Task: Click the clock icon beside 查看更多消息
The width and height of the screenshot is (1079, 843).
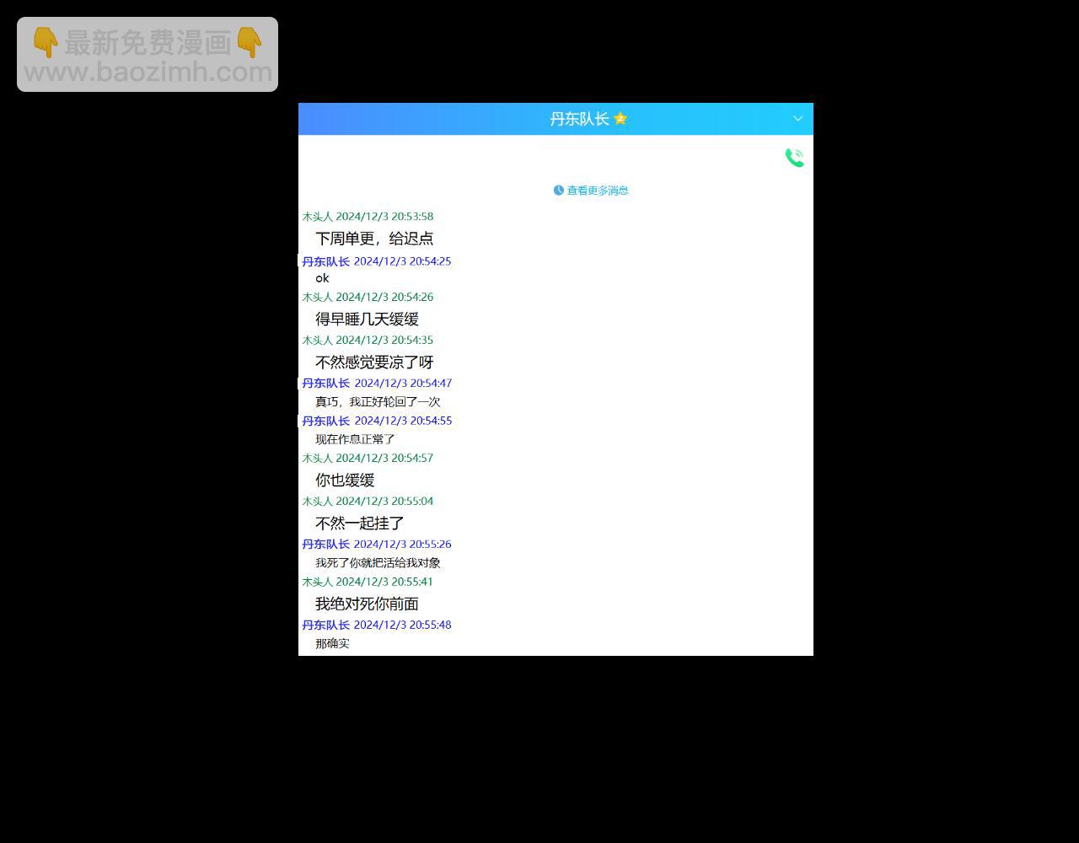Action: coord(558,190)
